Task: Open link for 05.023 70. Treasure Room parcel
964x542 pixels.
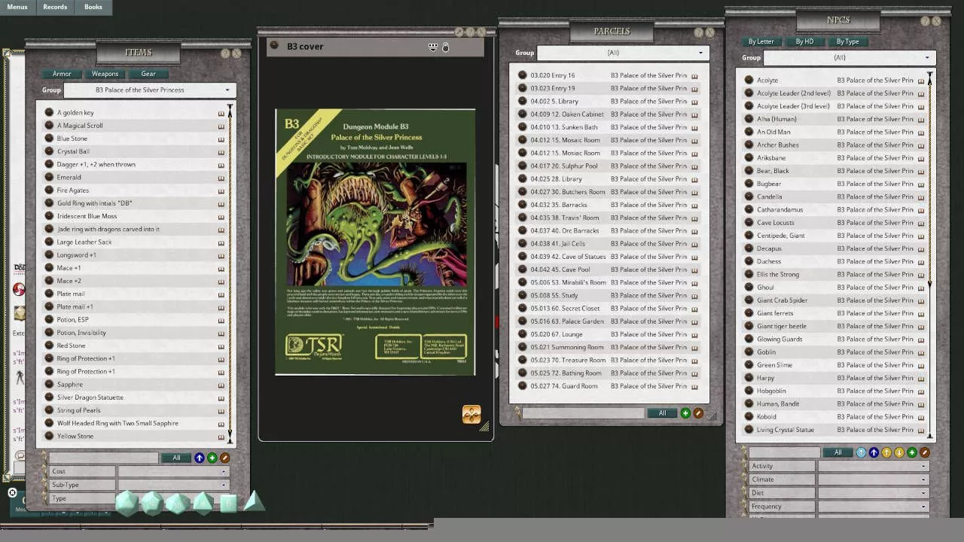Action: point(523,360)
